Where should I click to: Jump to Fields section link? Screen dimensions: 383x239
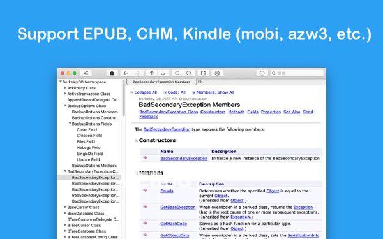253,112
